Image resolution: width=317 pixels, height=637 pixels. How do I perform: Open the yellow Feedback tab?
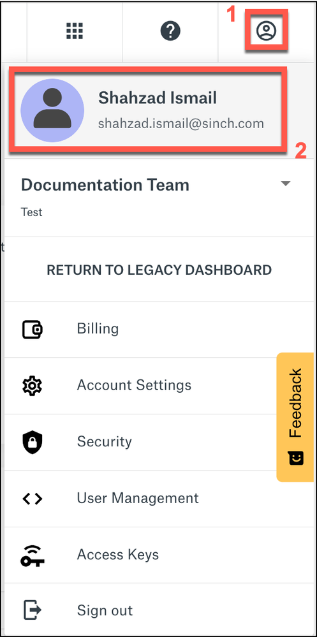click(x=295, y=417)
